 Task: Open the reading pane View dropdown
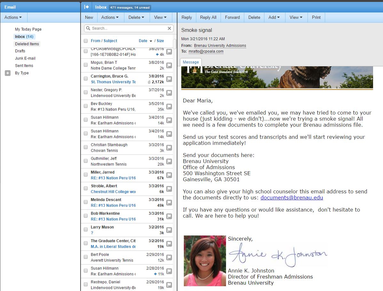[x=296, y=17]
